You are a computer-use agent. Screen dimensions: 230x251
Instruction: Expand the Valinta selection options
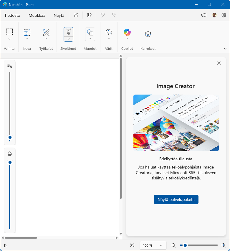click(9, 39)
